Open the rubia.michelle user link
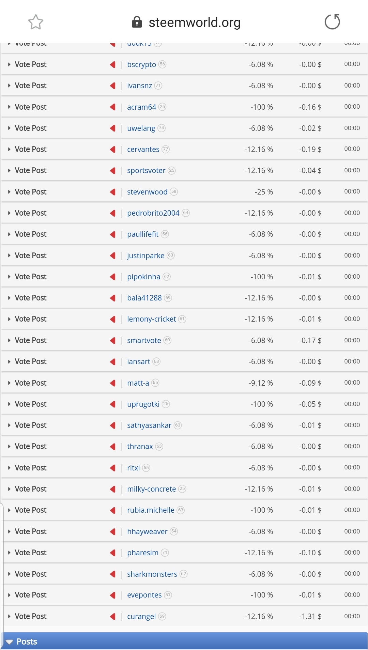Image resolution: width=368 pixels, height=650 pixels. [x=151, y=510]
